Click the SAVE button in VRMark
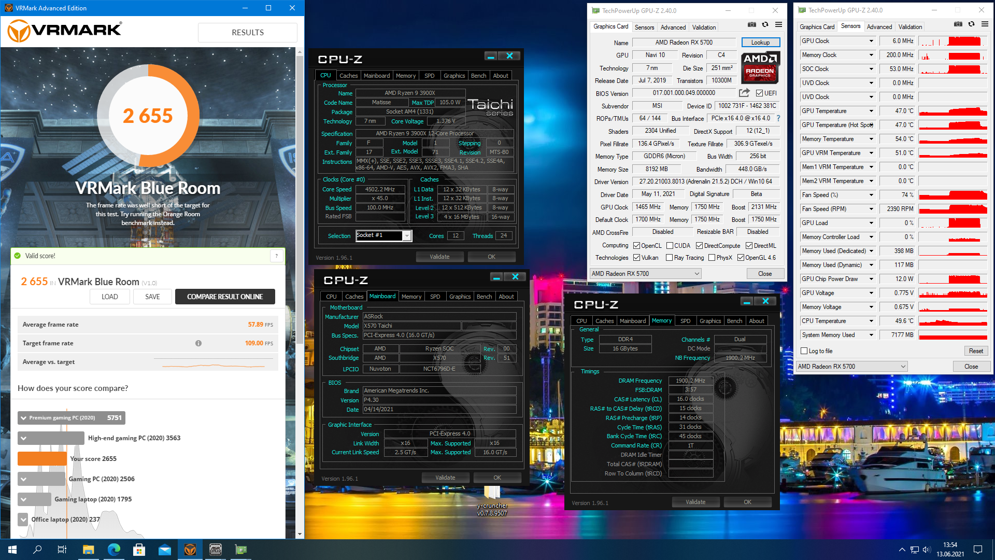Screen dimensions: 995x560 [x=152, y=297]
